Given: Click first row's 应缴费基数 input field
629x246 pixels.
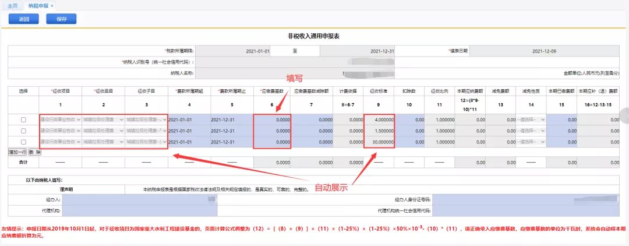Looking at the screenshot, I should [272, 120].
